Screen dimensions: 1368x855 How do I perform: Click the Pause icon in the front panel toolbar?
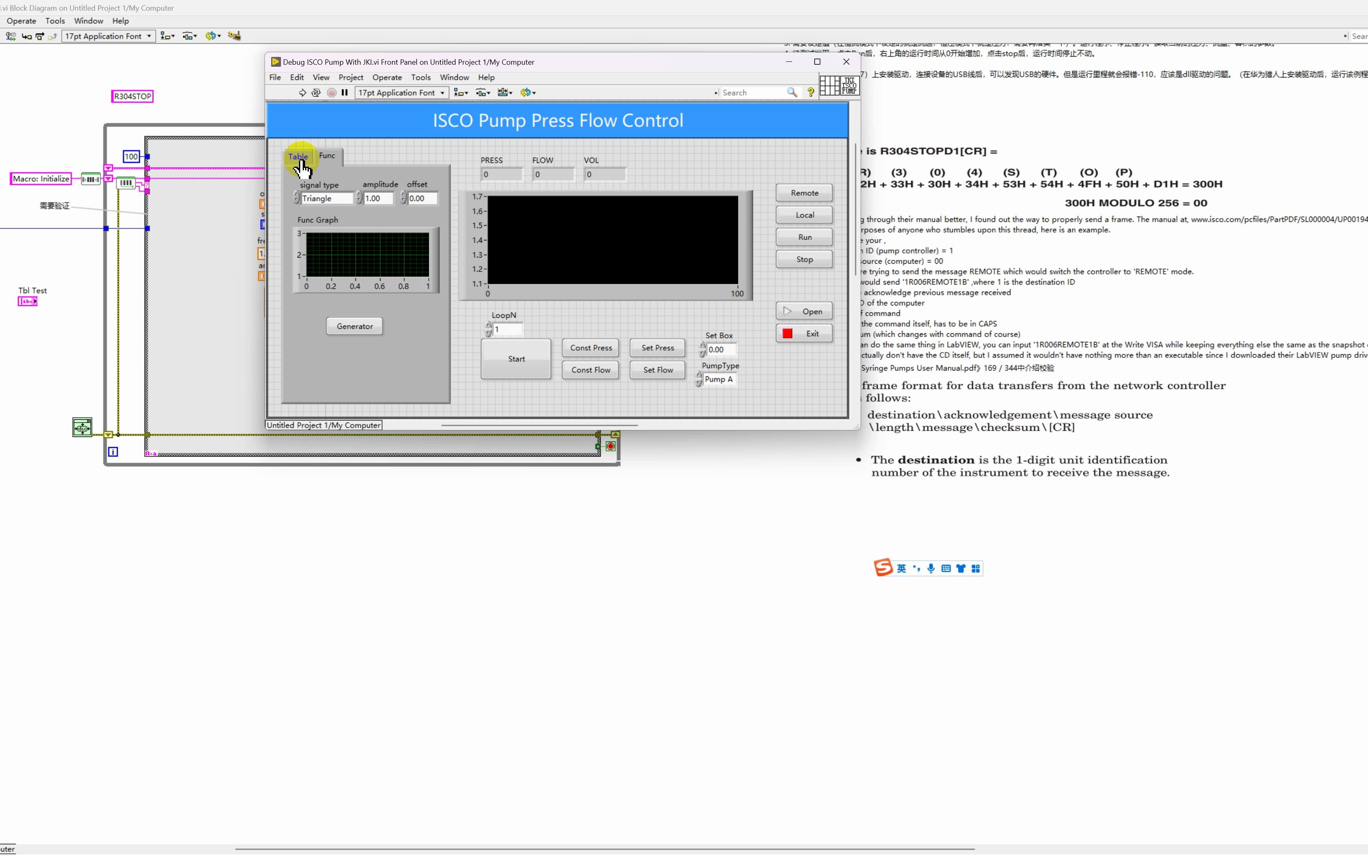coord(344,93)
